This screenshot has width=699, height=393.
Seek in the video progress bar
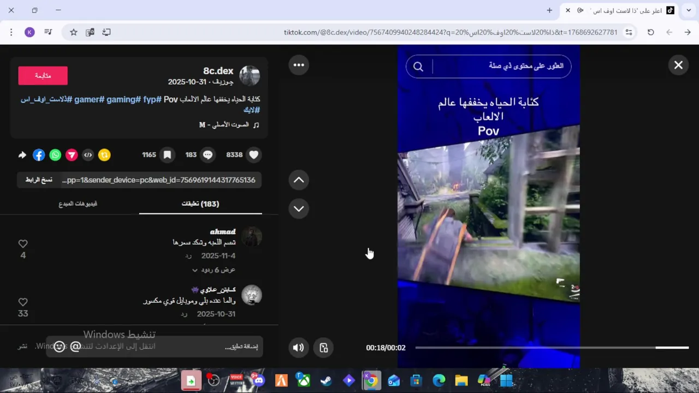tap(552, 348)
